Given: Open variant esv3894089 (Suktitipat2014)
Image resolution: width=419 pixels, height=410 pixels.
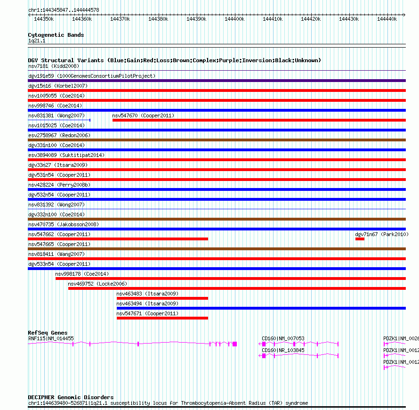Looking at the screenshot, I should pyautogui.click(x=66, y=155).
